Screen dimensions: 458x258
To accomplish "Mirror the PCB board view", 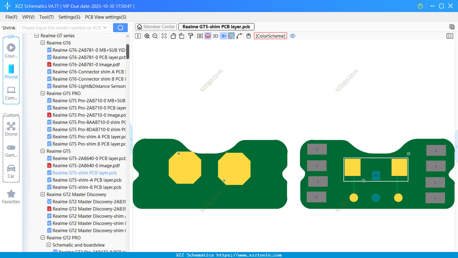I will tap(200, 36).
